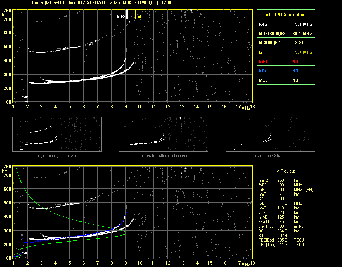The width and height of the screenshot is (342, 267).
Task: Click the yellow fxI marker line
Action: [x=135, y=15]
